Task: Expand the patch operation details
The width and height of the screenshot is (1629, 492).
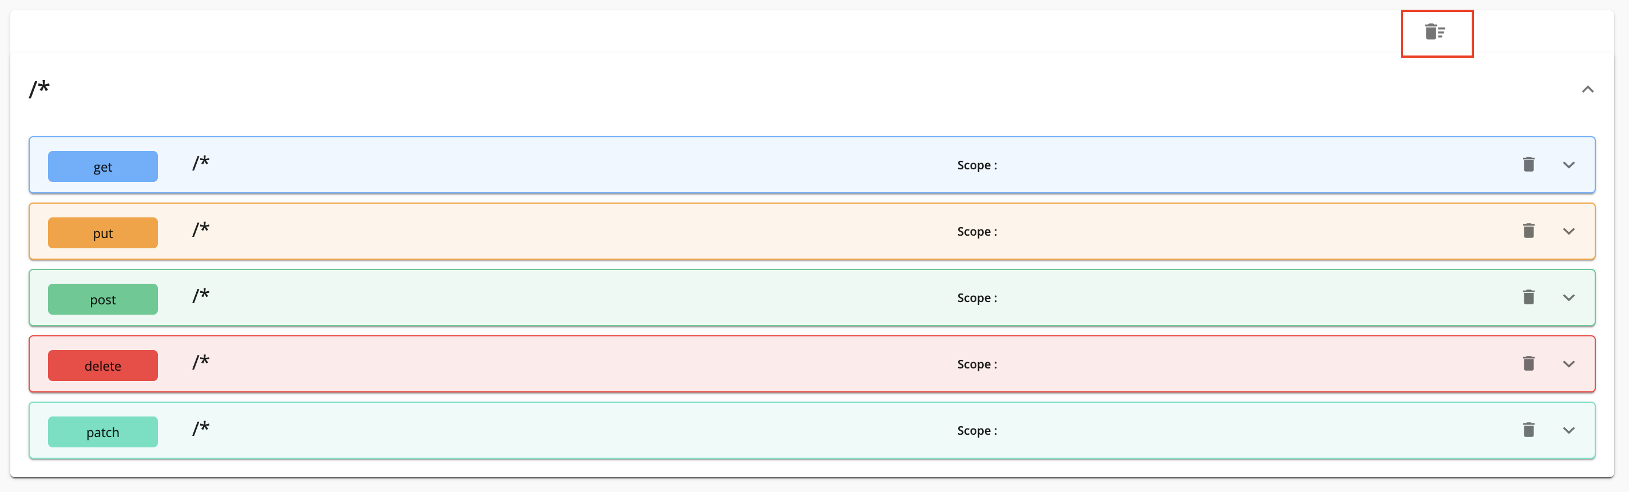Action: point(1568,431)
